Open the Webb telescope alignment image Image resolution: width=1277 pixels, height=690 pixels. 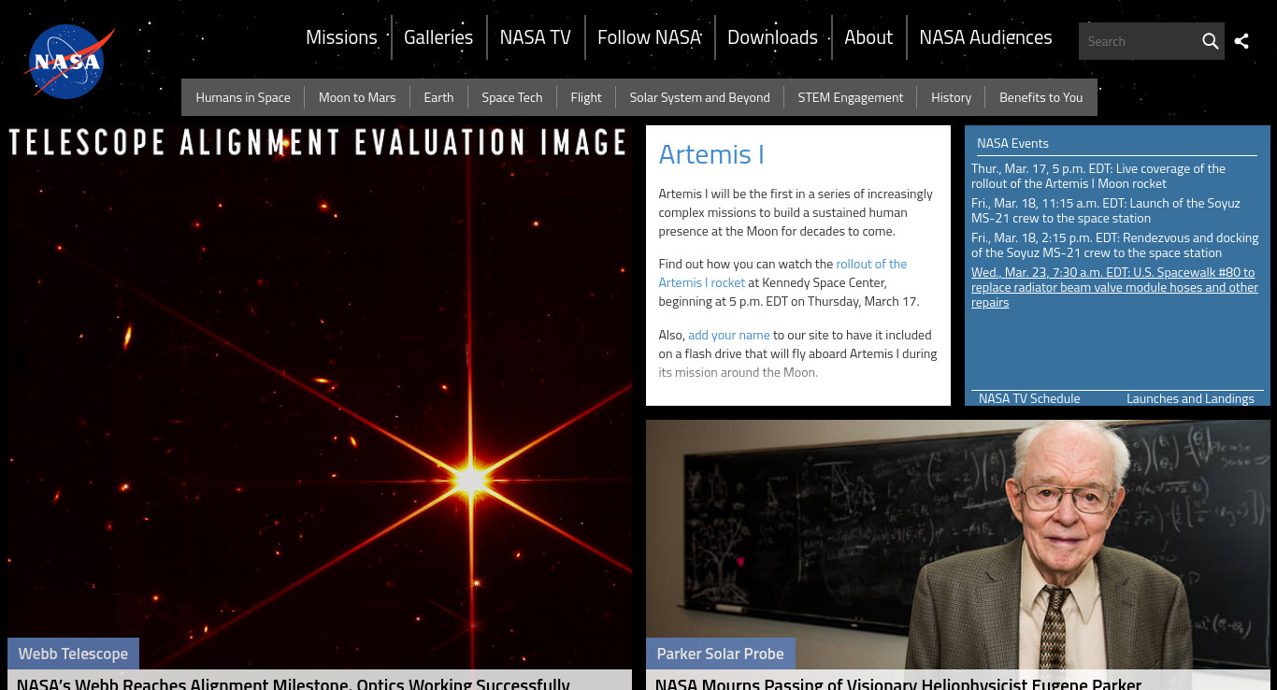tap(320, 397)
